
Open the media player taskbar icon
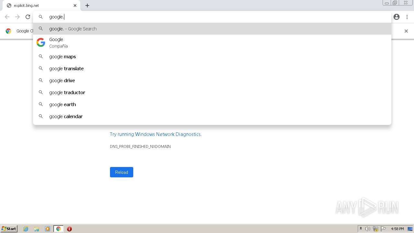click(x=48, y=229)
